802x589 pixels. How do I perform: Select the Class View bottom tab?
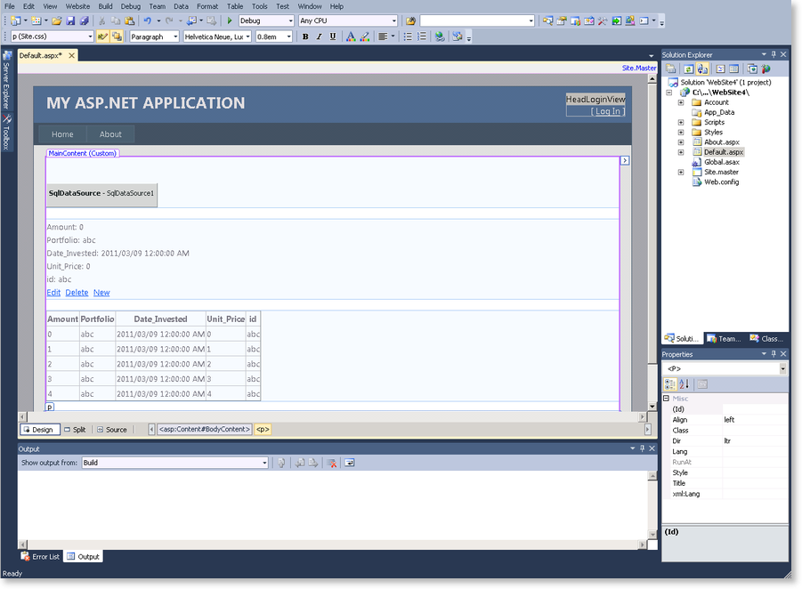(x=766, y=339)
